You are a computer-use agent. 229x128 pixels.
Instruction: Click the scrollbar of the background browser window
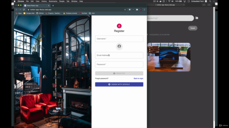click(214, 64)
